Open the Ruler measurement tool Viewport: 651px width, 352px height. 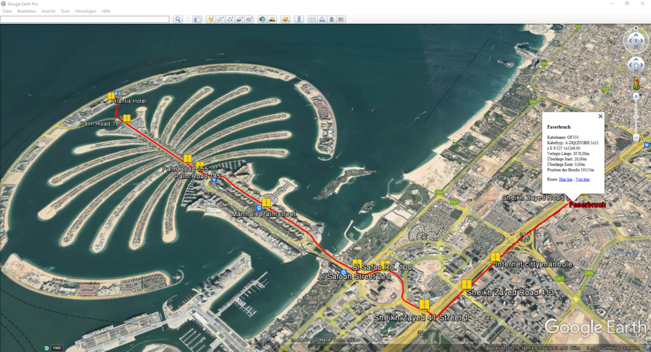pyautogui.click(x=299, y=19)
